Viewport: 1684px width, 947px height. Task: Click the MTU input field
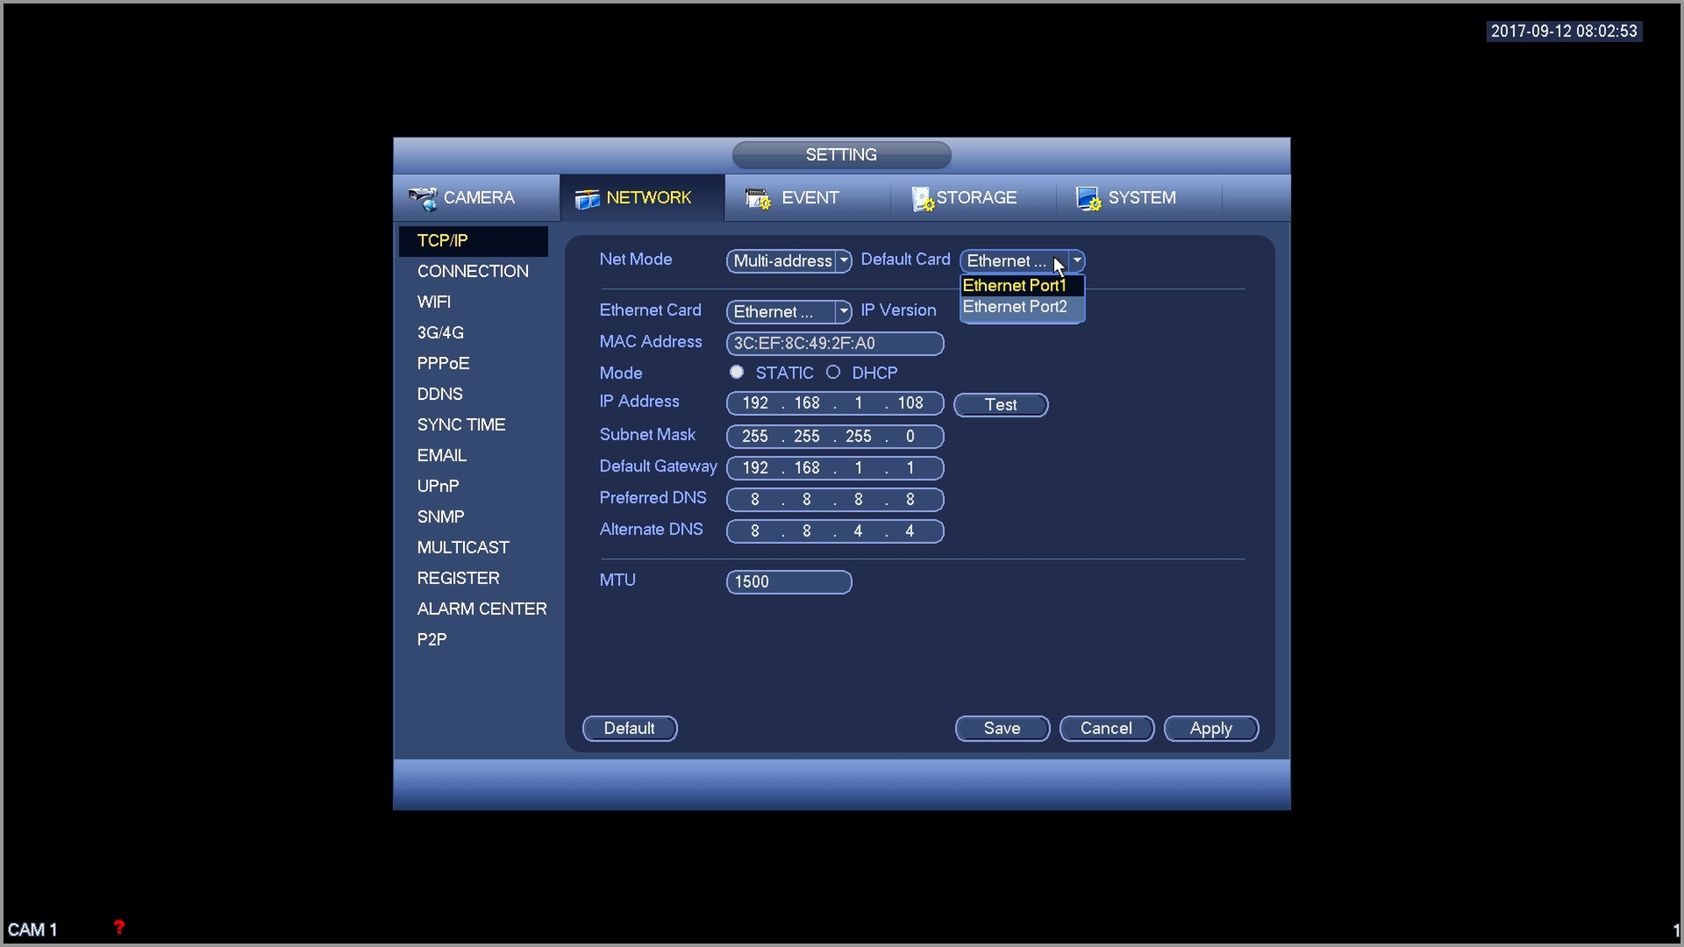[x=789, y=582]
